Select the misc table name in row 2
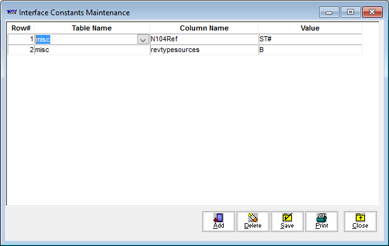Viewport: 389px width, 246px height. [x=92, y=50]
